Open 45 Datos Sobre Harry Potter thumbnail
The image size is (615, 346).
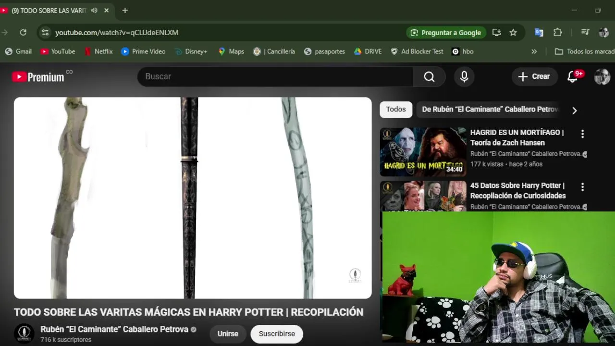[423, 196]
